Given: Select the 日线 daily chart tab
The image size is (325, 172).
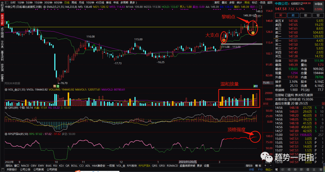Looking at the screenshot, I should pyautogui.click(x=67, y=2).
